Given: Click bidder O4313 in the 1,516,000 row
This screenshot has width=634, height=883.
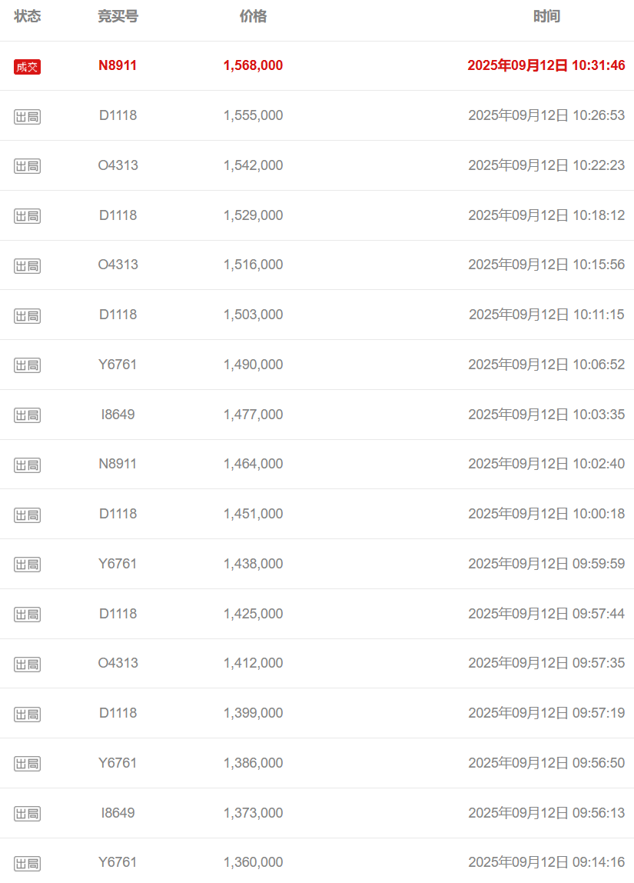Looking at the screenshot, I should pos(118,265).
